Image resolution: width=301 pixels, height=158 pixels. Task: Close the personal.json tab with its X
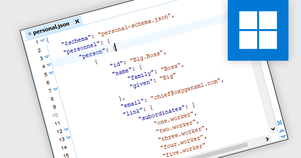click(x=77, y=22)
